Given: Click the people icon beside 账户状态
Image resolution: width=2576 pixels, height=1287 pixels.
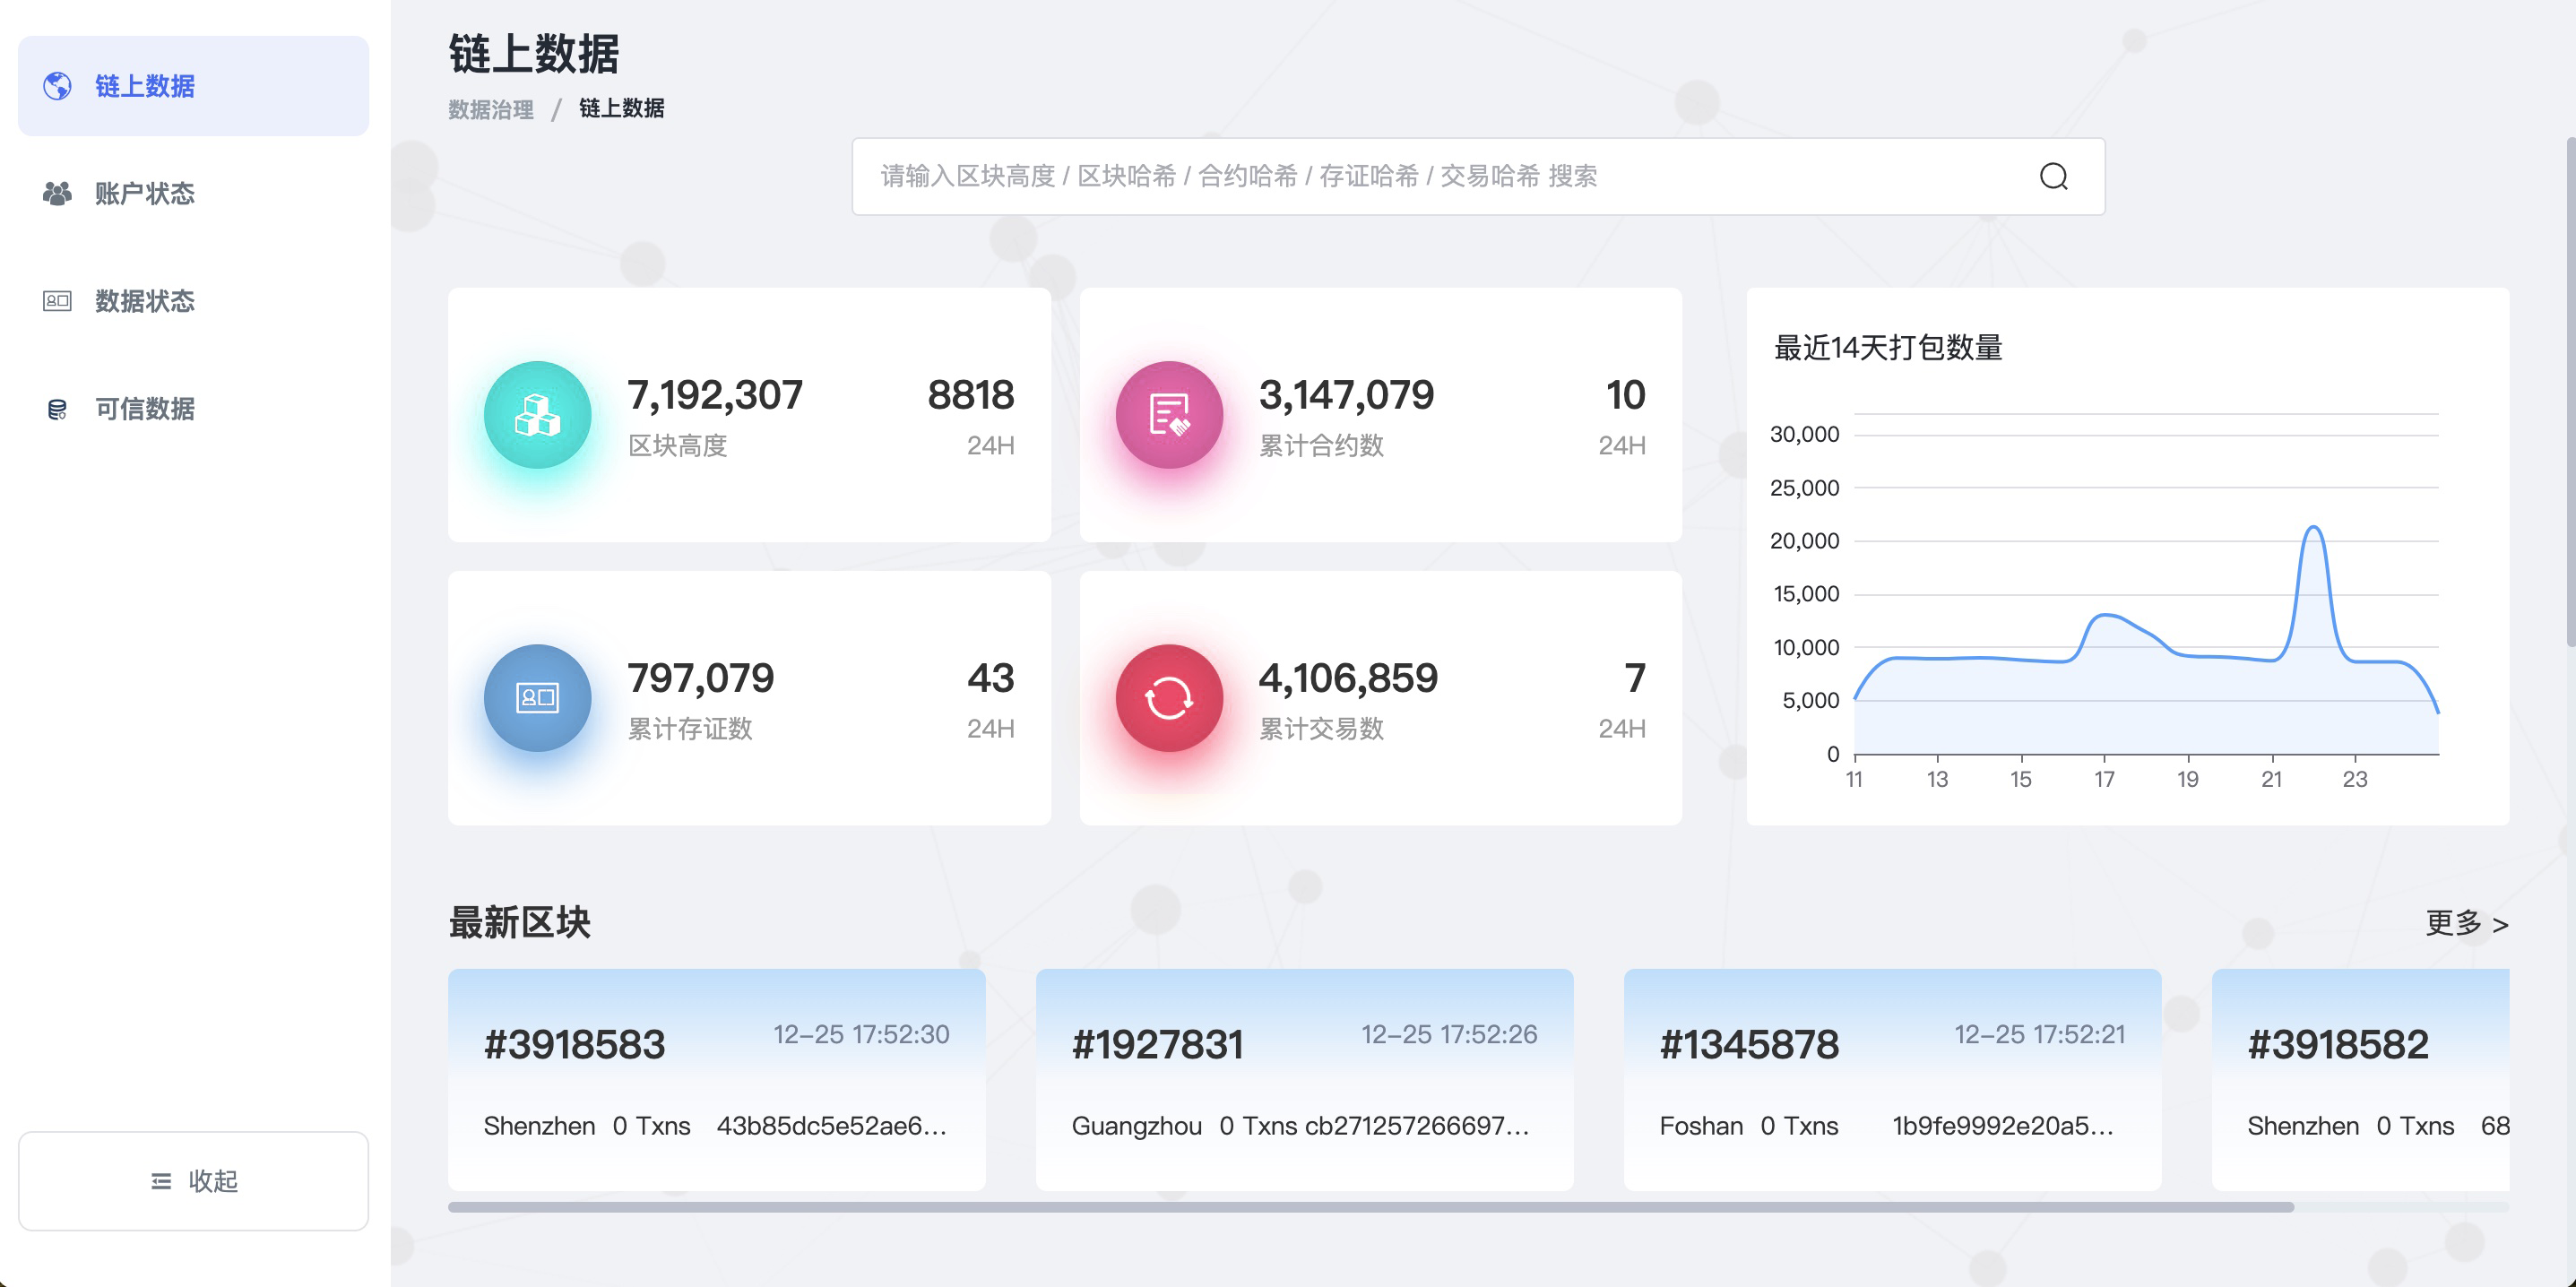Looking at the screenshot, I should 57,193.
